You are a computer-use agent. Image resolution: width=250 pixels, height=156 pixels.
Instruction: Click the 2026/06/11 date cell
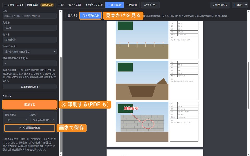(x=188, y=76)
